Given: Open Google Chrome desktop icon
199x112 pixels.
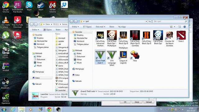Looking at the screenshot, I should (6, 7).
